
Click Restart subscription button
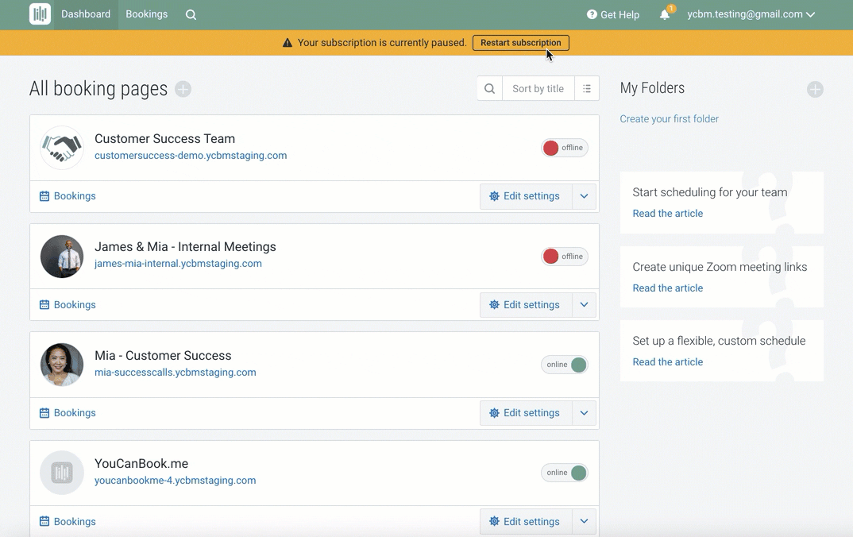coord(520,43)
